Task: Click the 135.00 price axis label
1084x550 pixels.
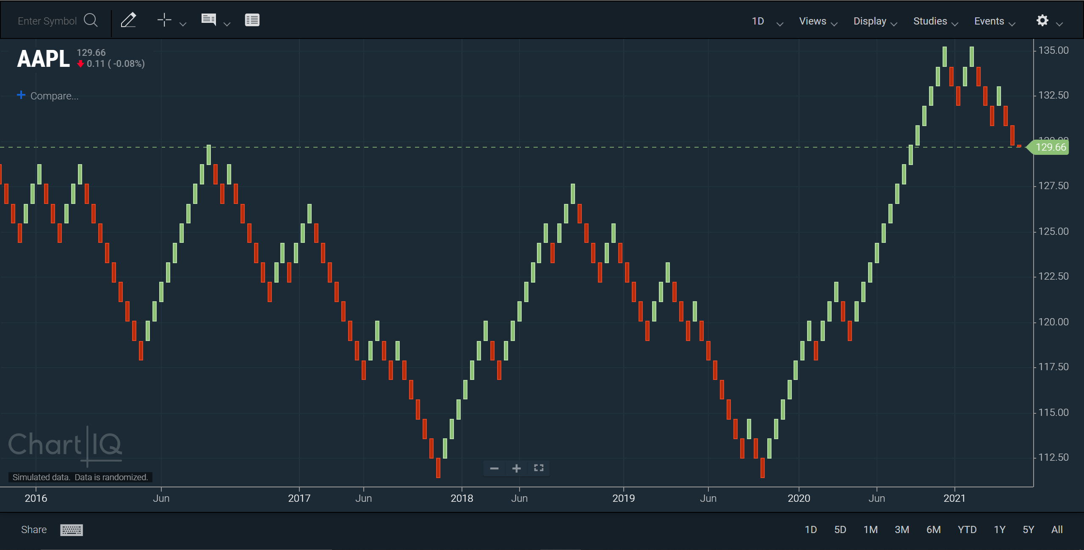Action: pos(1054,50)
